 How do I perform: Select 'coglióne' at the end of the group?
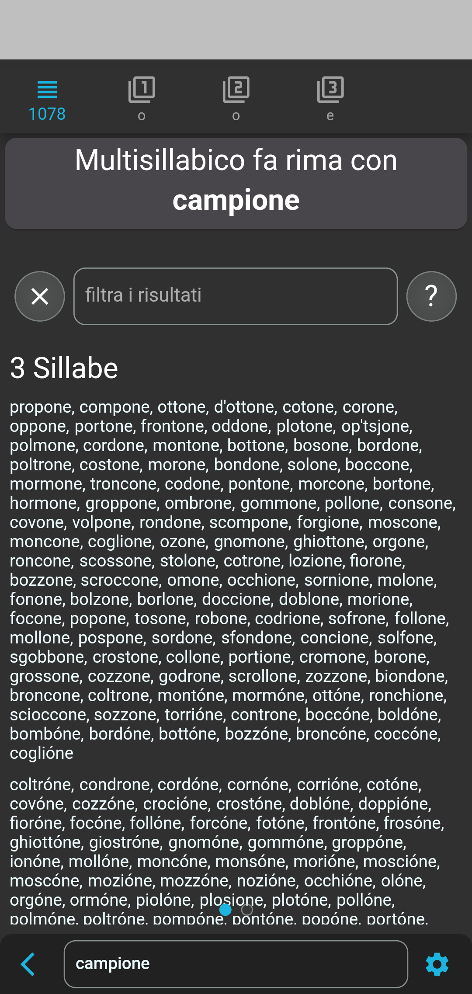42,753
